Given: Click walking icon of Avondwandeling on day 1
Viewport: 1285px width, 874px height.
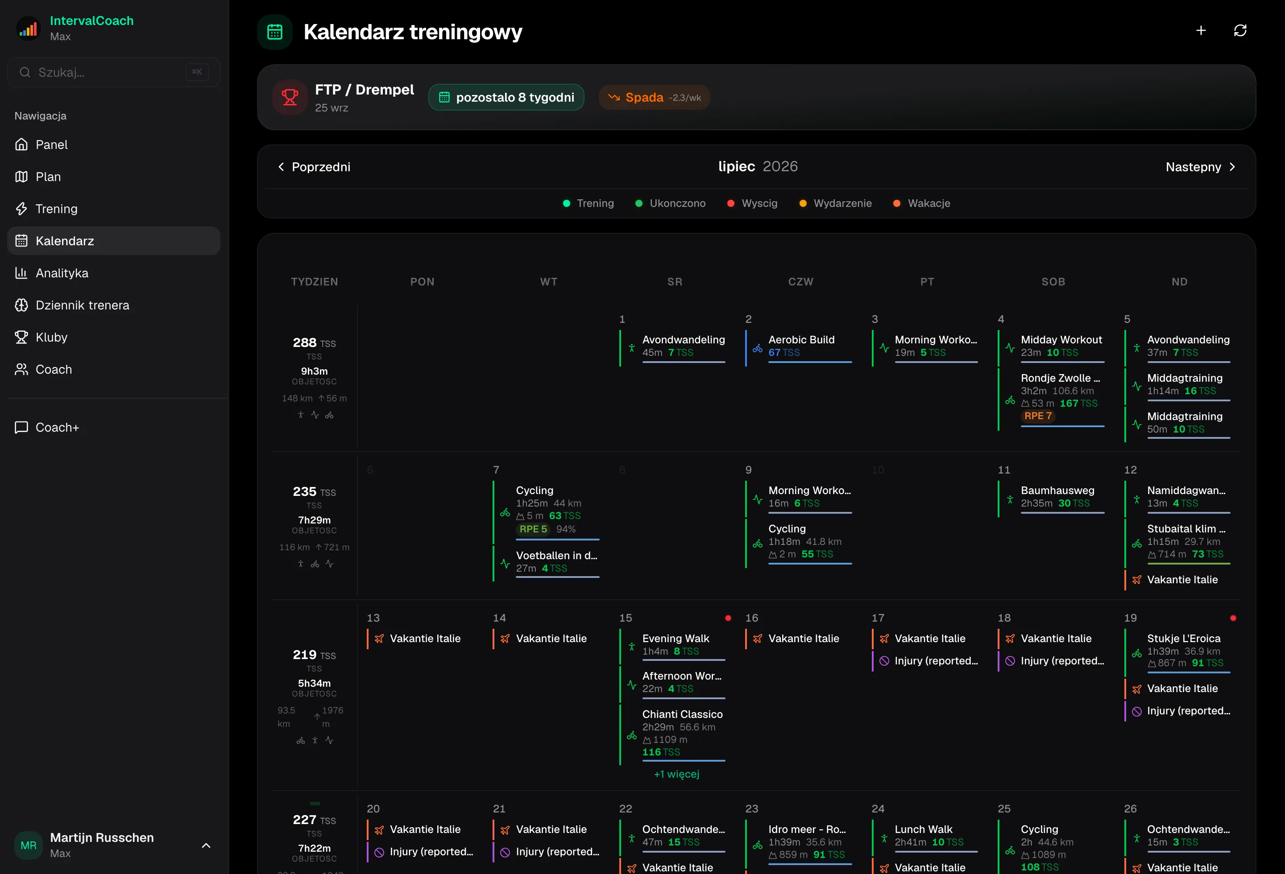Looking at the screenshot, I should (x=631, y=348).
